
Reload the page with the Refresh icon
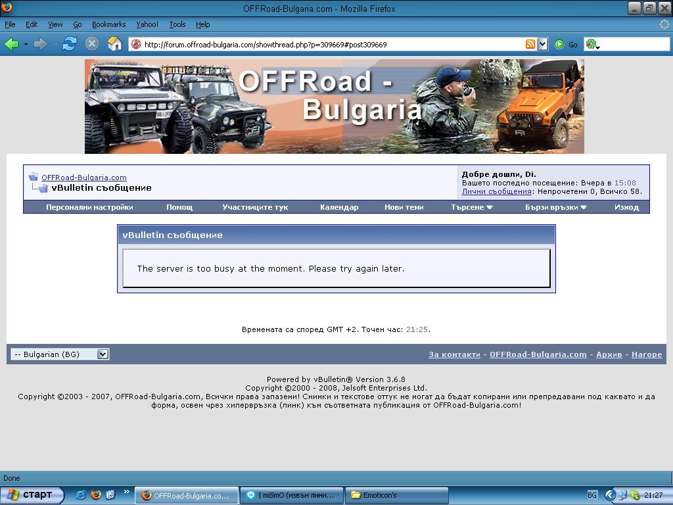pos(69,44)
